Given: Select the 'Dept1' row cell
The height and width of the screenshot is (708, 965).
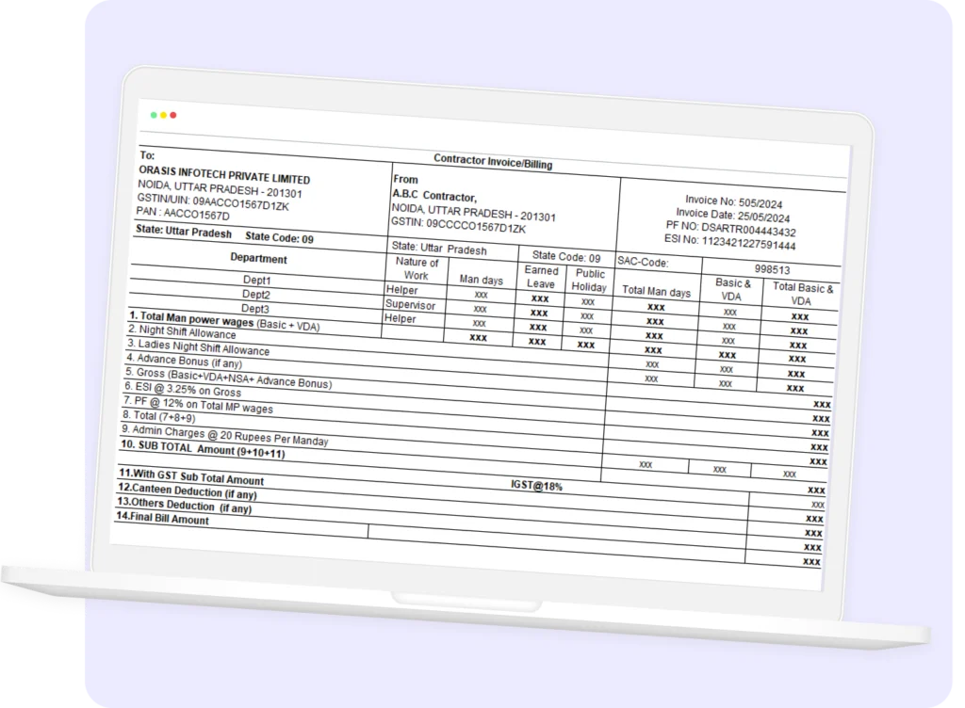Looking at the screenshot, I should pos(256,280).
